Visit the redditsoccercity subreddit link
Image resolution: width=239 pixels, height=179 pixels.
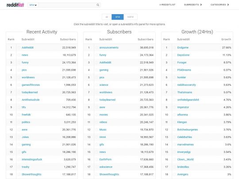187,85
